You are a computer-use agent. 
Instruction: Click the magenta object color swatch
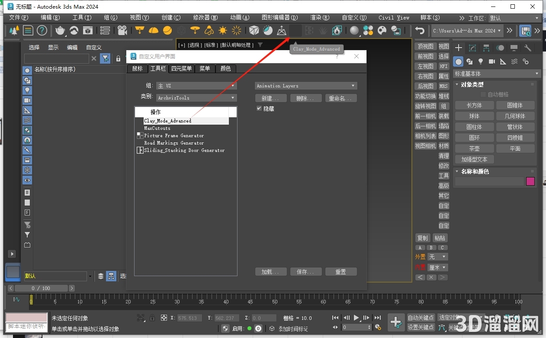[x=530, y=181]
